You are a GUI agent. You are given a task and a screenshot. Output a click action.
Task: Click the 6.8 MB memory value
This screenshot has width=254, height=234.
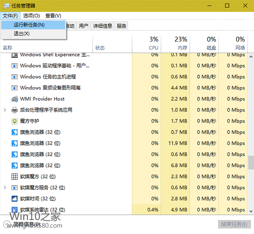click(x=179, y=166)
